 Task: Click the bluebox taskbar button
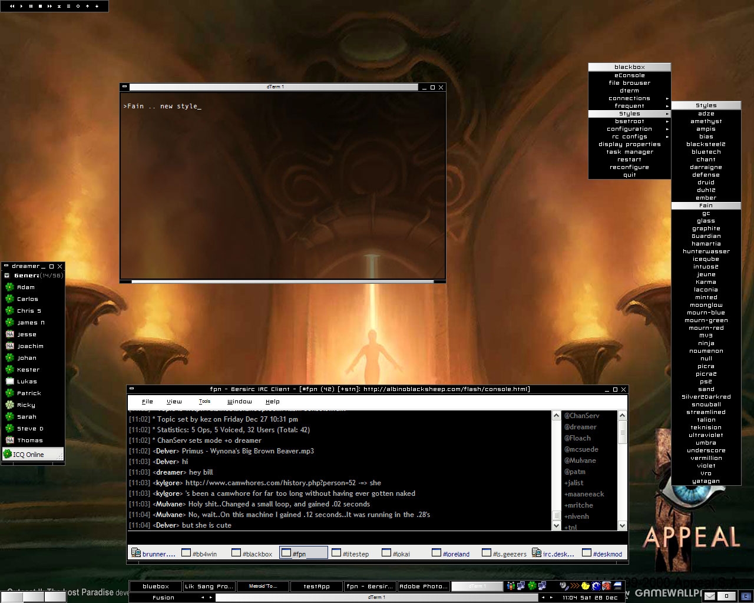pos(156,586)
